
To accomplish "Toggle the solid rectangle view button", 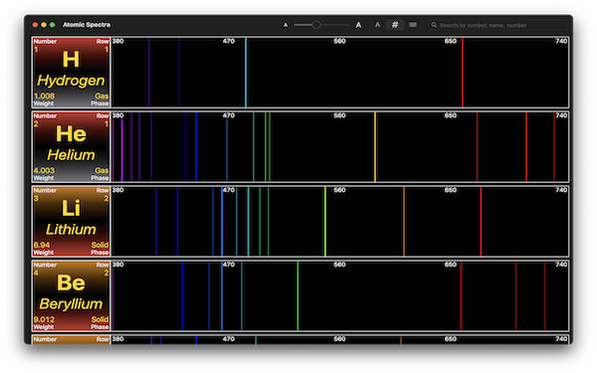I will click(x=413, y=25).
